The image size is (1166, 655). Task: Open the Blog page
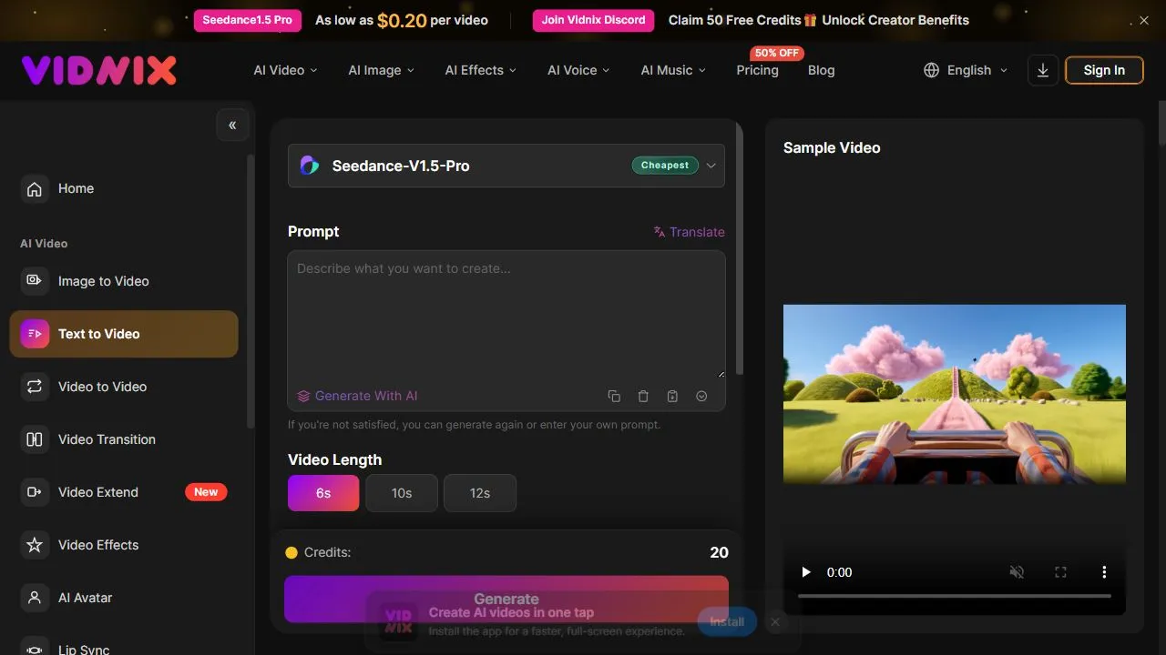821,70
